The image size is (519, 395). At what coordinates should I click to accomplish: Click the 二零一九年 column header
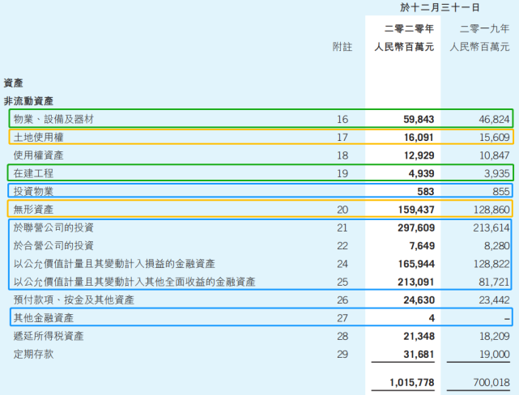click(484, 29)
